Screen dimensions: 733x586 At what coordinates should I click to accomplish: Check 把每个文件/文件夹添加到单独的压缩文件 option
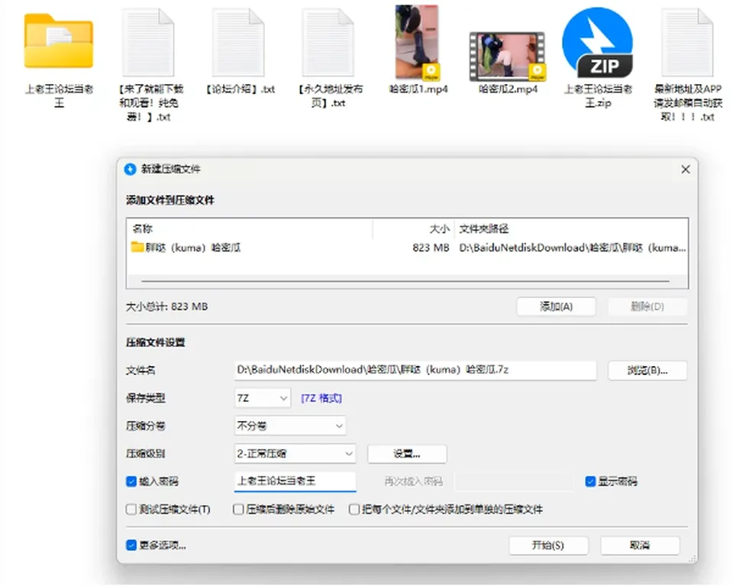(354, 510)
